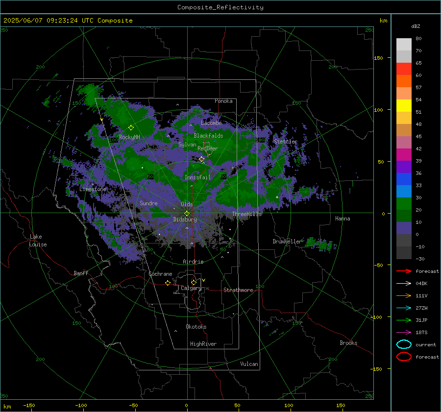Click the magenta swatch between 39 and 42 dBZ
Image resolution: width=441 pixels, height=412 pixels.
404,155
